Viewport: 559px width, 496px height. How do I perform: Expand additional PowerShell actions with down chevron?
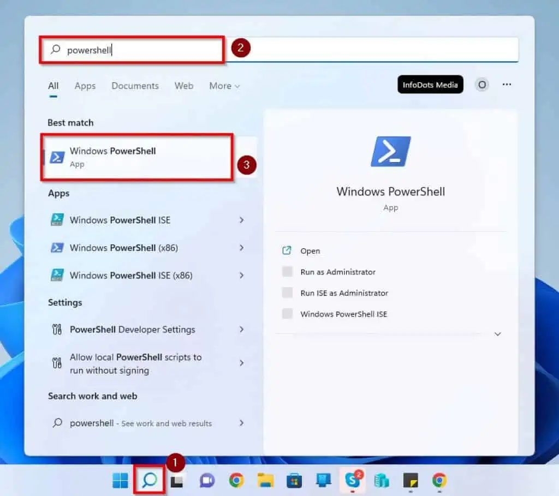coord(497,334)
